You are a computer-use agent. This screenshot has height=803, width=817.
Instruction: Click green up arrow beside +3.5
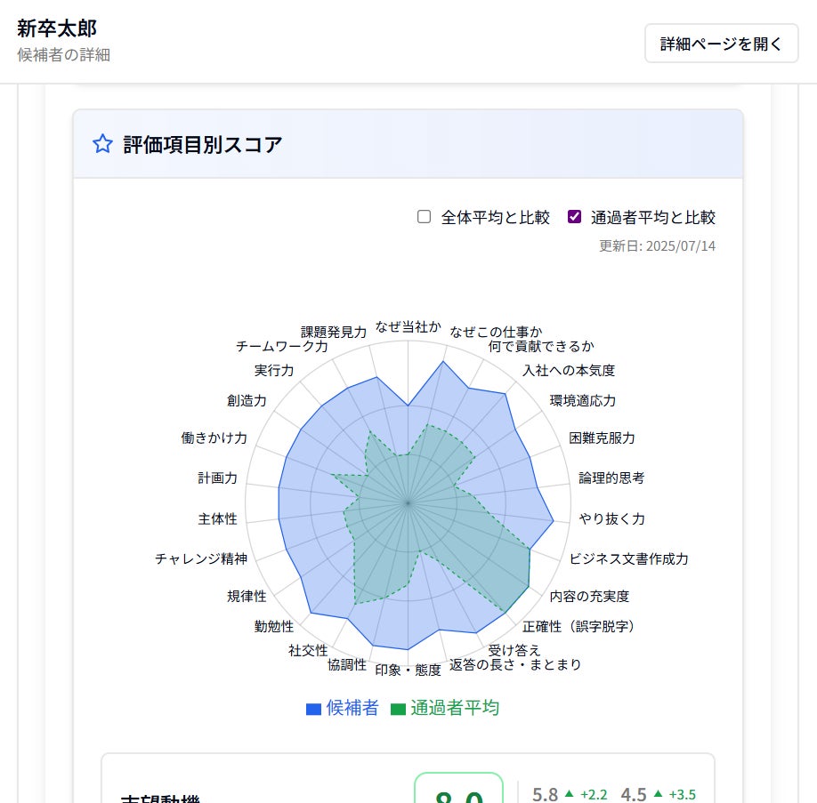(x=658, y=794)
